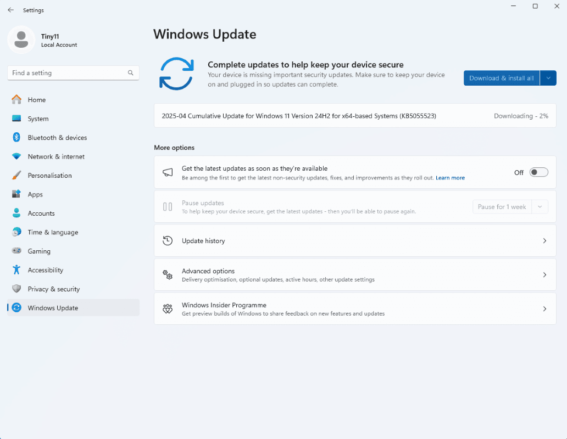This screenshot has height=439, width=567.
Task: Click the Advanced options gears icon
Action: pos(168,275)
